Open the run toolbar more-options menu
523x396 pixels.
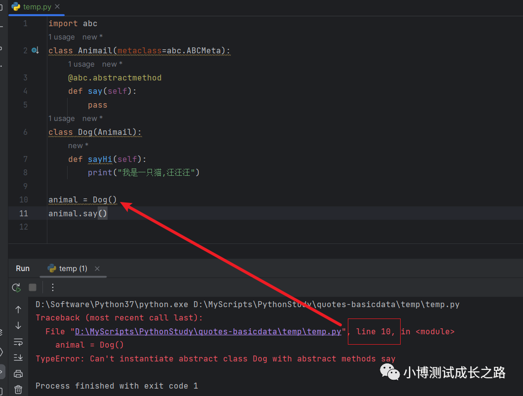point(53,287)
